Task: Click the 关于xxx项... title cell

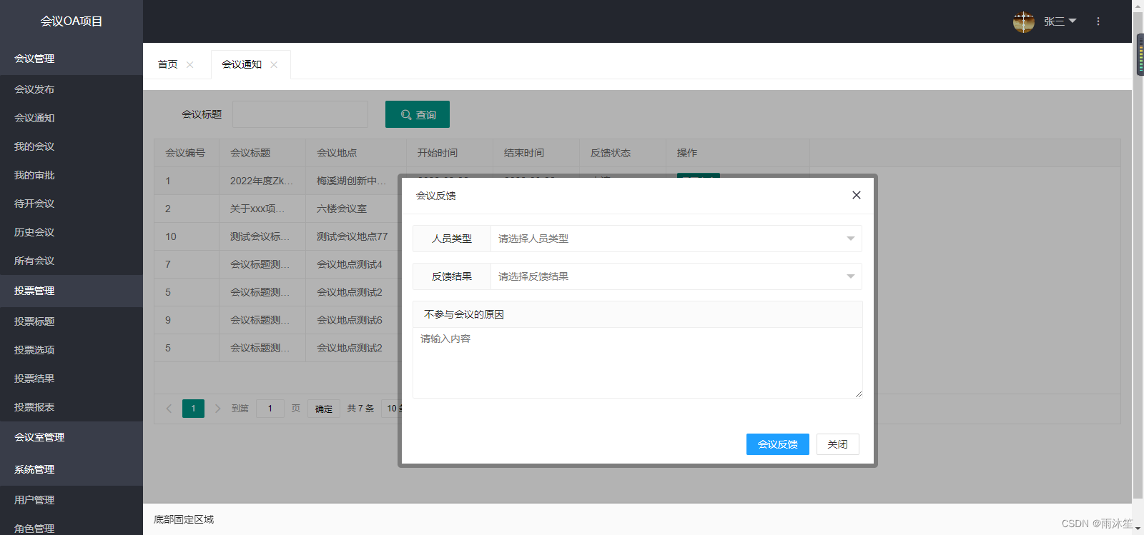Action: pos(262,209)
